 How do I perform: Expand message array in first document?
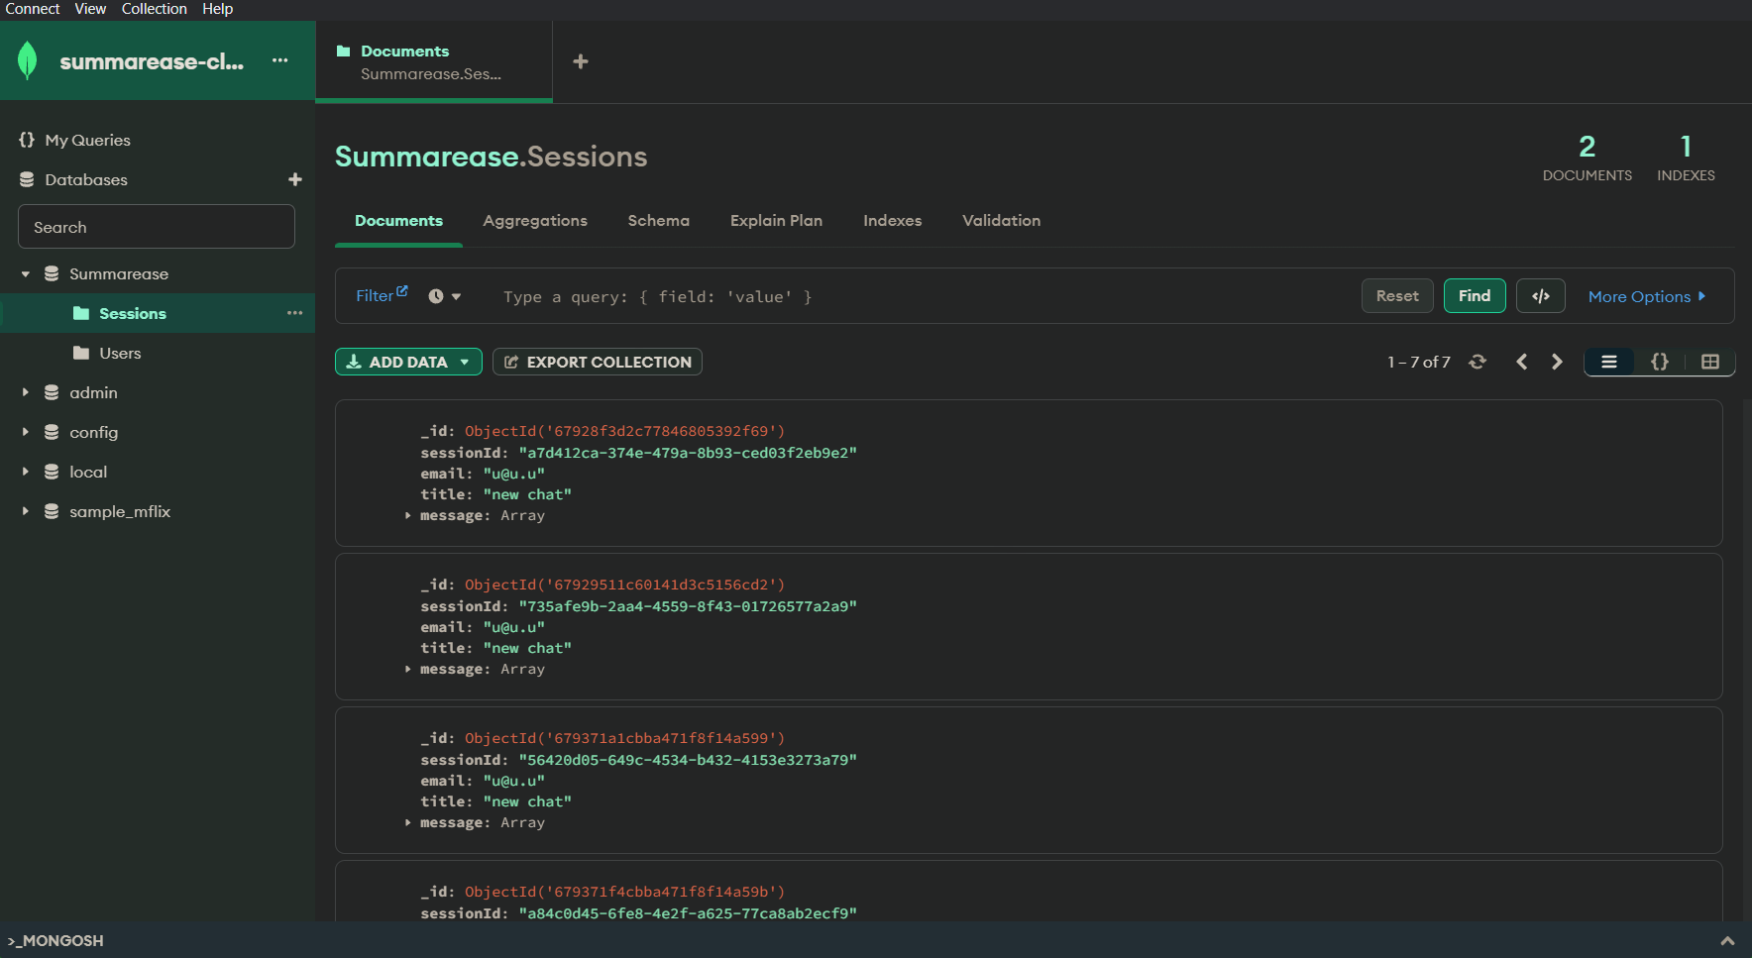click(x=407, y=515)
